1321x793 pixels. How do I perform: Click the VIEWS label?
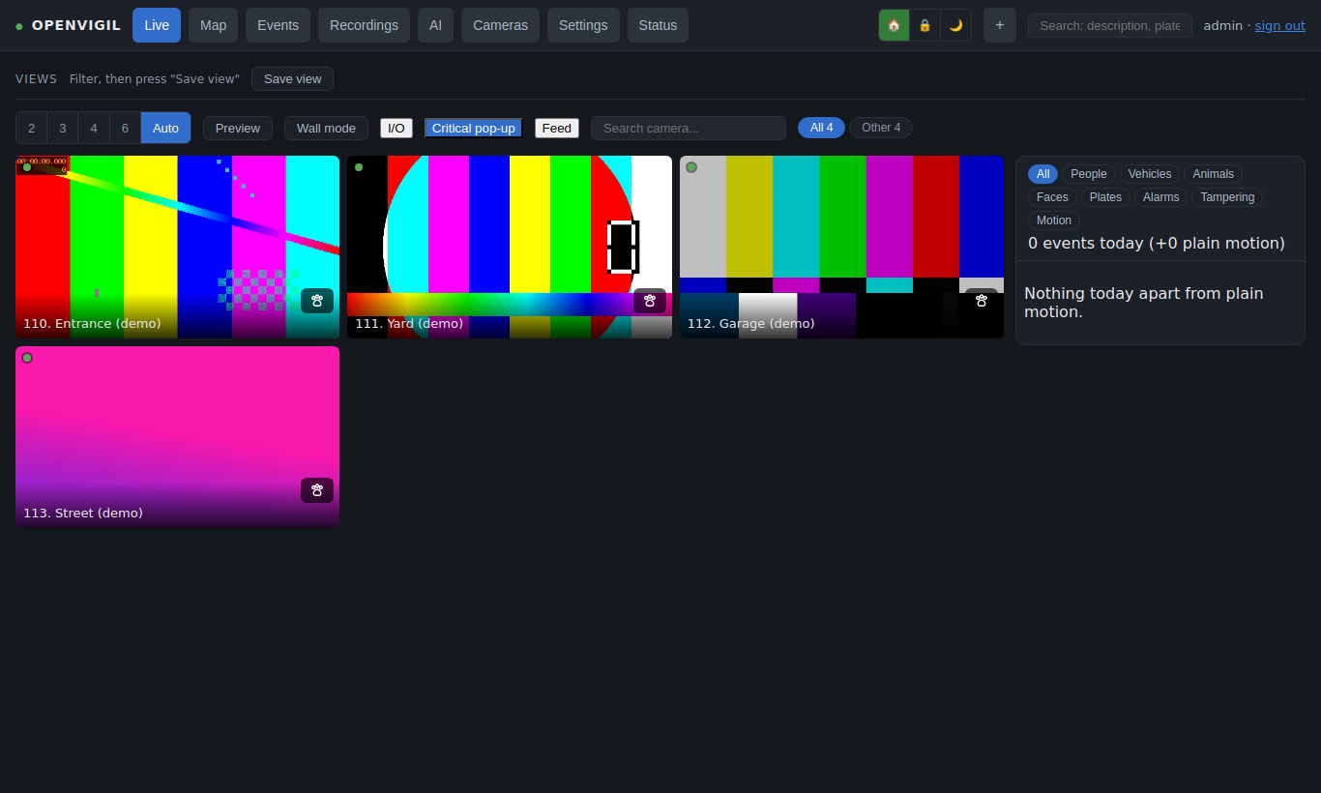37,79
